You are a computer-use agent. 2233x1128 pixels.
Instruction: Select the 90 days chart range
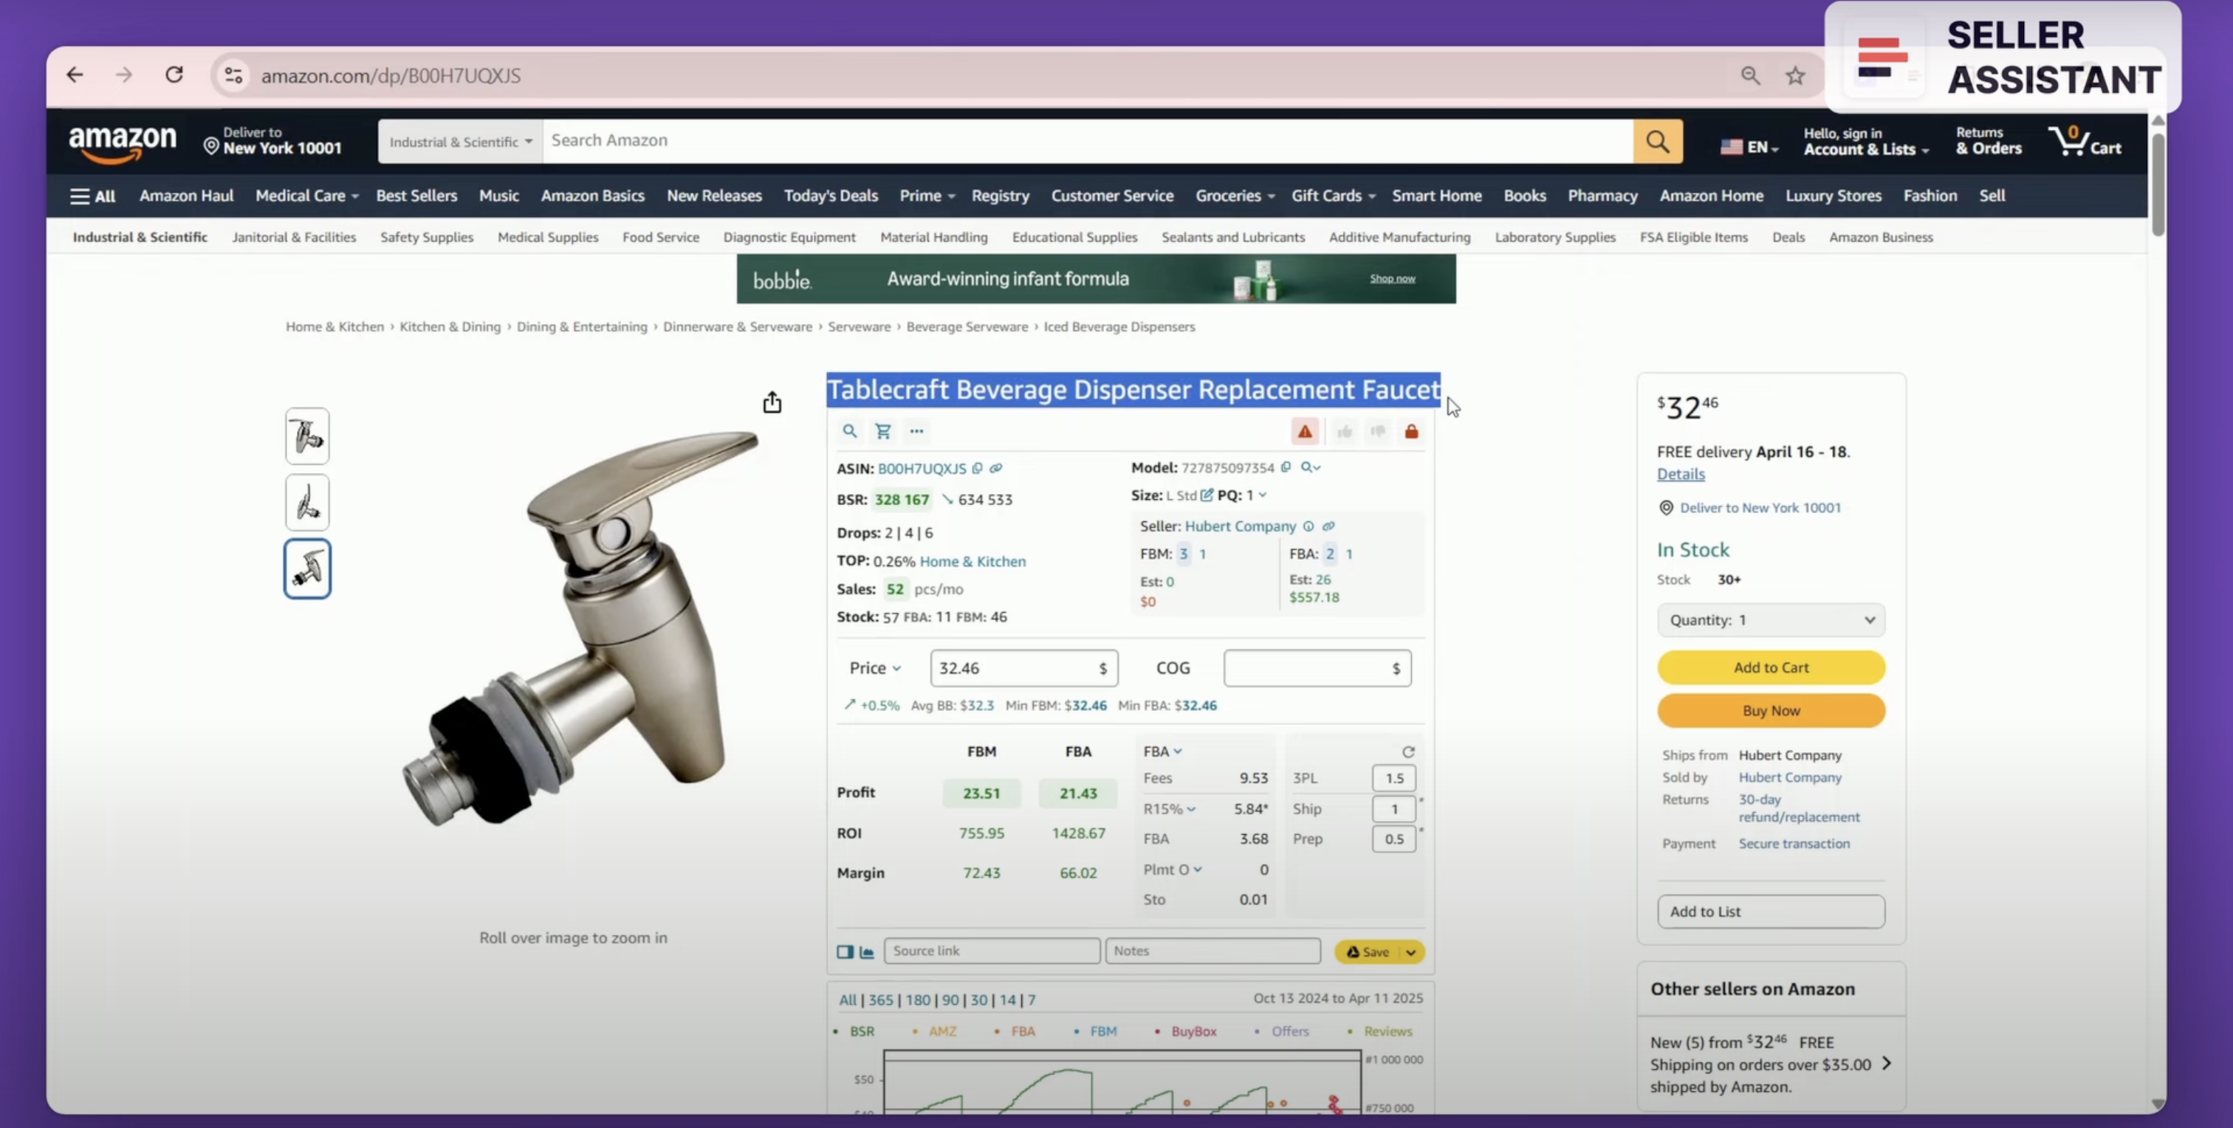pyautogui.click(x=950, y=1000)
